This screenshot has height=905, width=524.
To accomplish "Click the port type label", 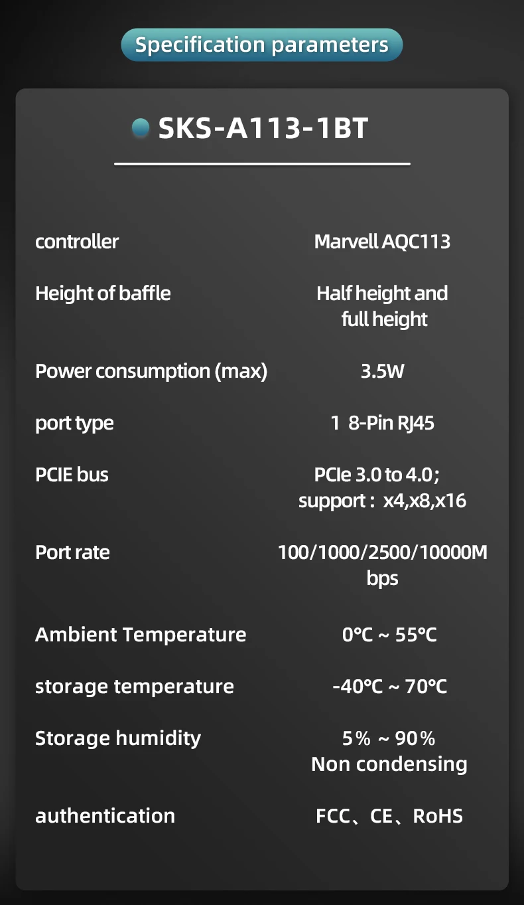I will click(74, 423).
